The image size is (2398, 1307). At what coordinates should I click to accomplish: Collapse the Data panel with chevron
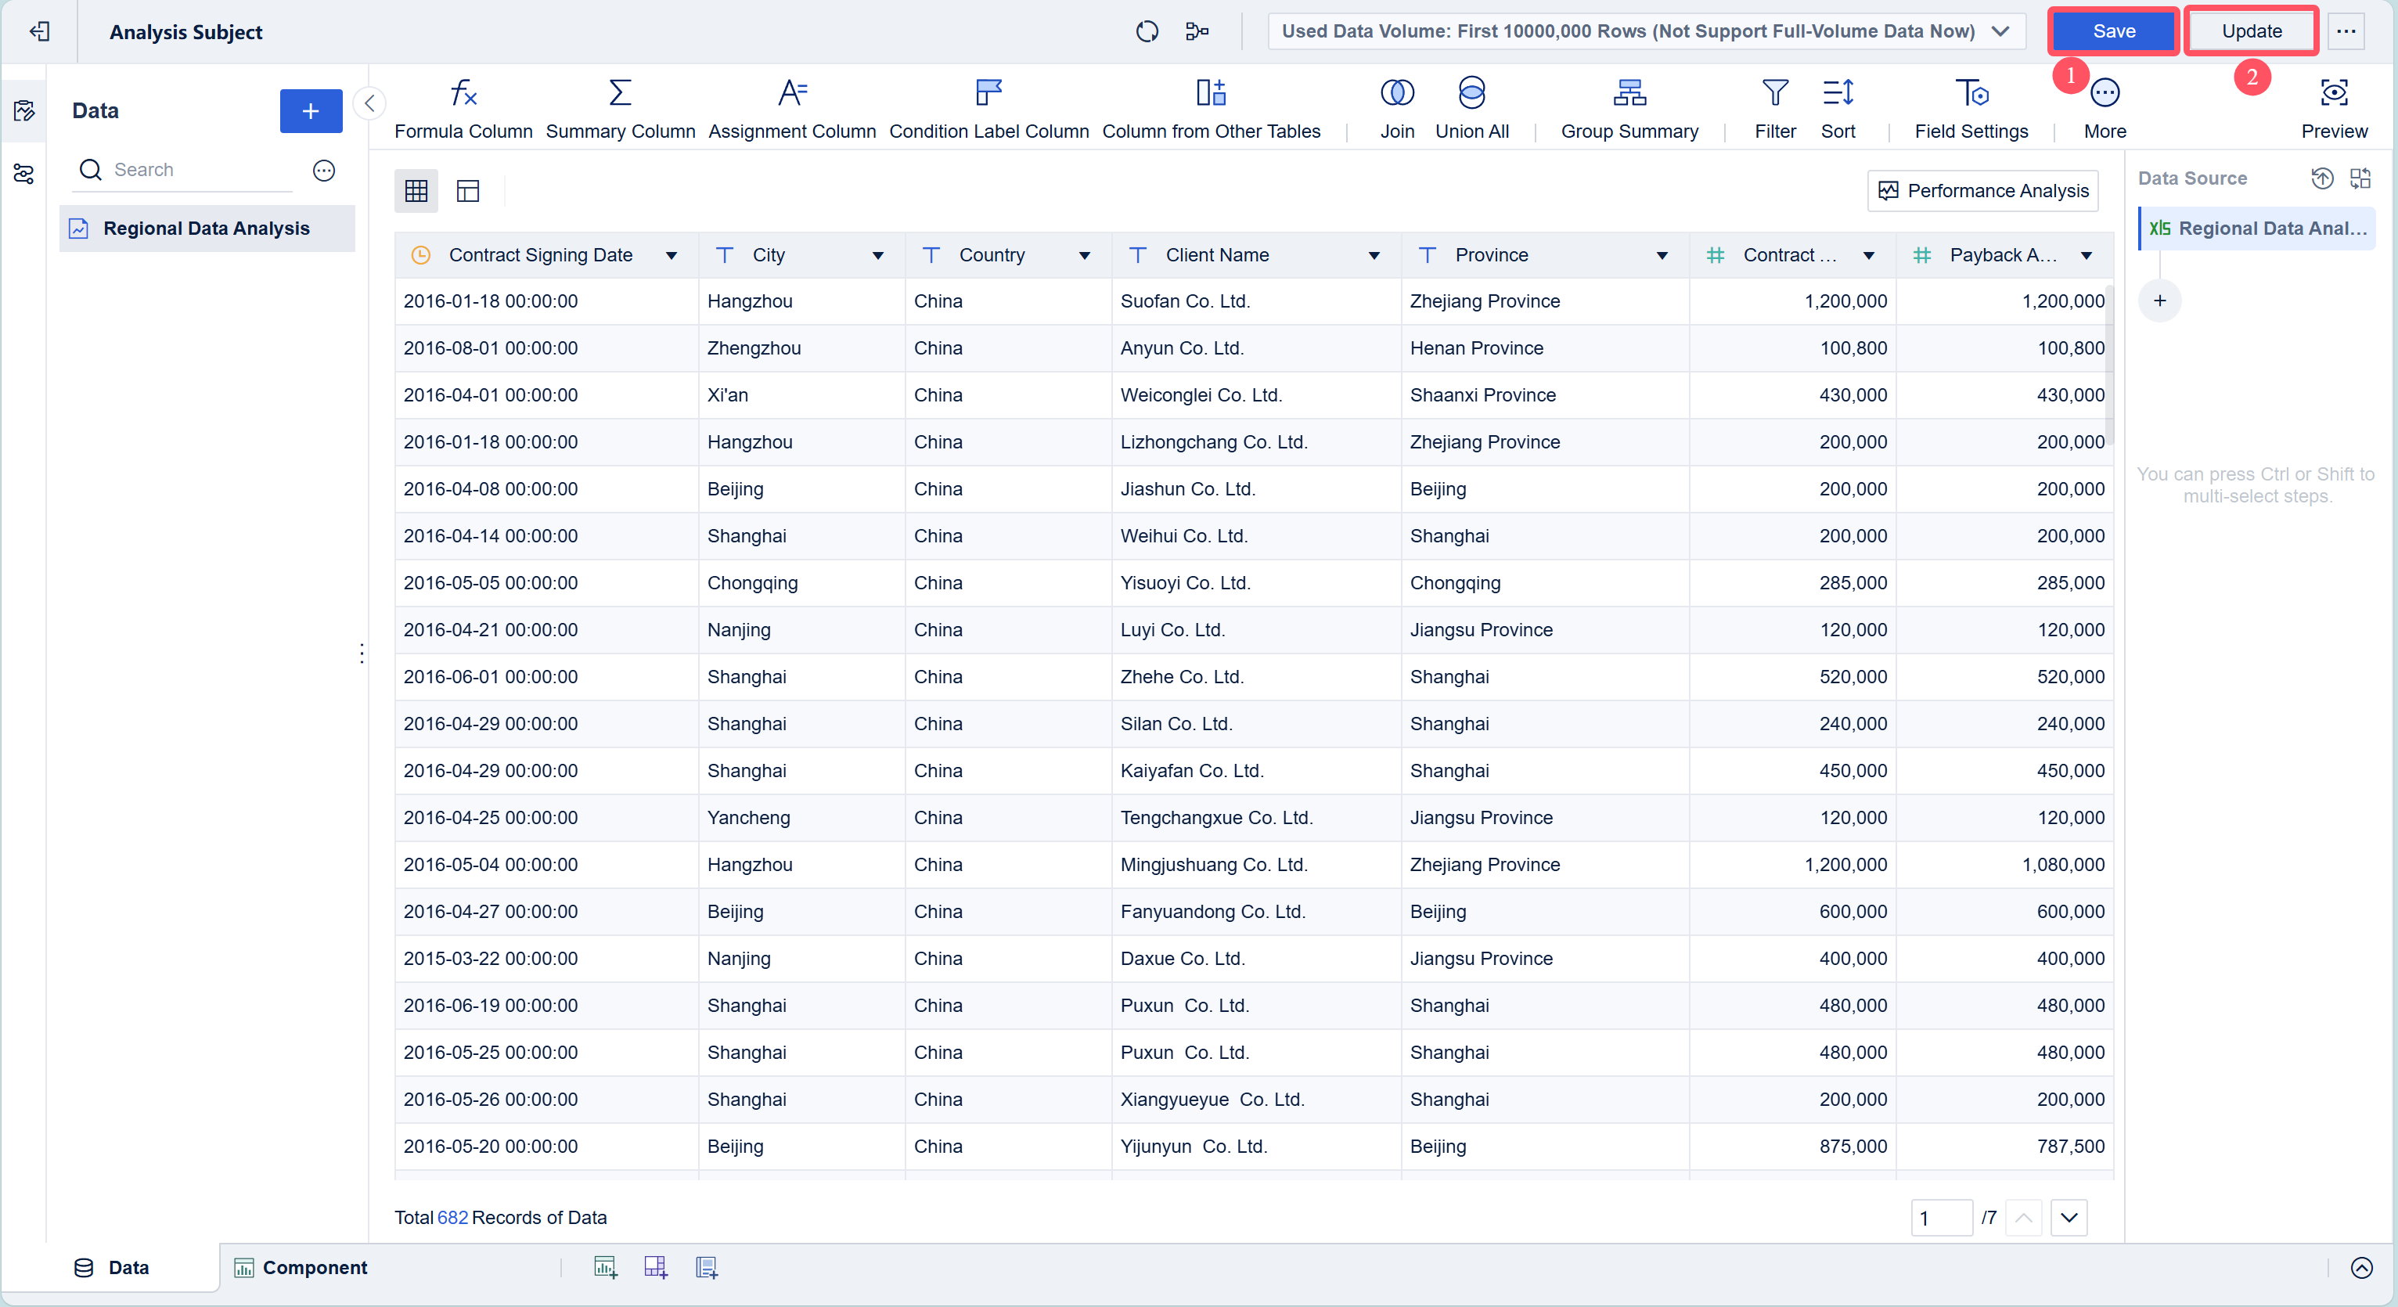click(369, 103)
